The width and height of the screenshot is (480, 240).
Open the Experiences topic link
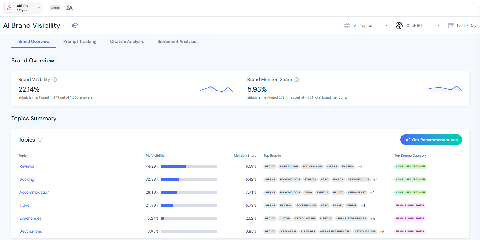30,218
